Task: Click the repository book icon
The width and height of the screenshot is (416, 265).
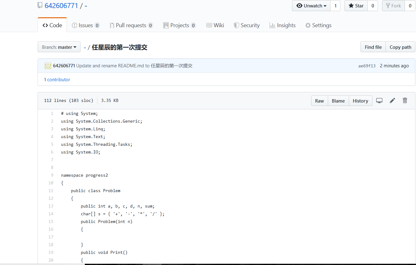Action: (40, 5)
